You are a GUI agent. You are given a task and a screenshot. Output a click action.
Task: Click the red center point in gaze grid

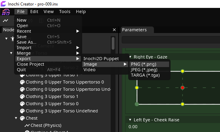(183, 88)
